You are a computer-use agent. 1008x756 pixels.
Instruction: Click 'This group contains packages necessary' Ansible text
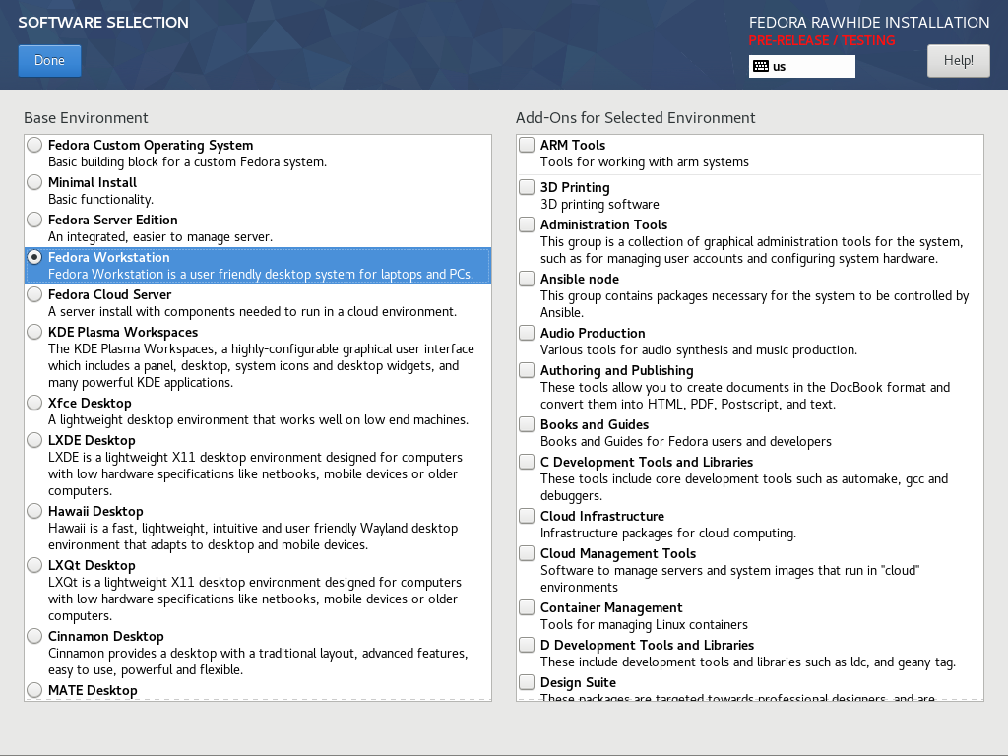click(x=754, y=304)
